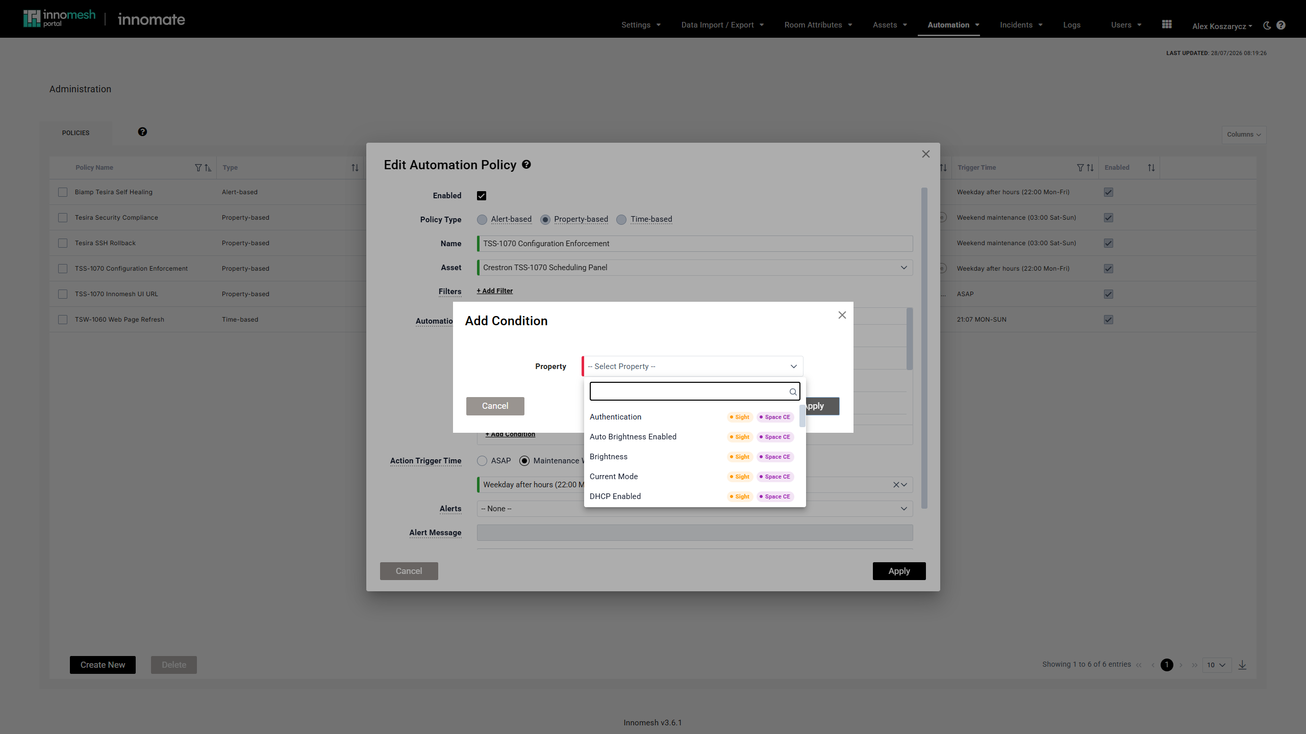Open Data Import / Export menu
Screen dimensions: 1306x734
[722, 25]
